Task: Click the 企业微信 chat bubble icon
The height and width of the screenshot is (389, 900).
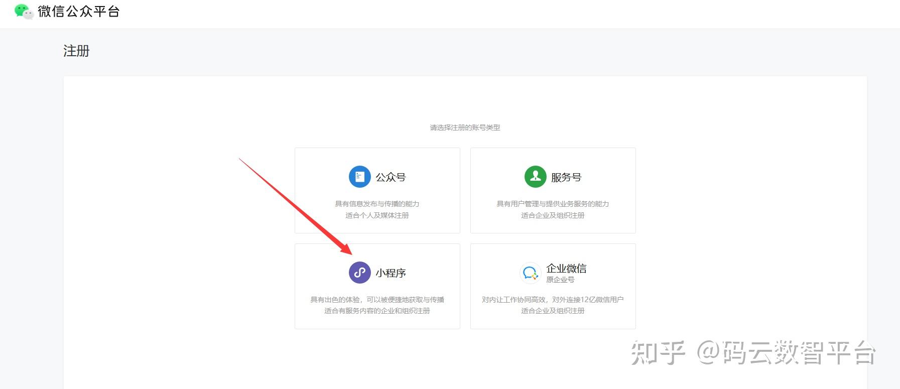Action: coord(530,273)
